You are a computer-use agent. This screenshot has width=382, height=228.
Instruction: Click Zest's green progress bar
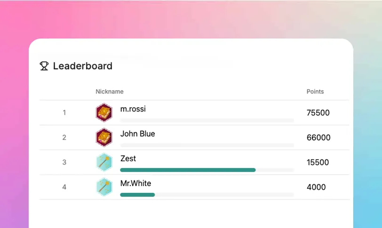click(188, 170)
